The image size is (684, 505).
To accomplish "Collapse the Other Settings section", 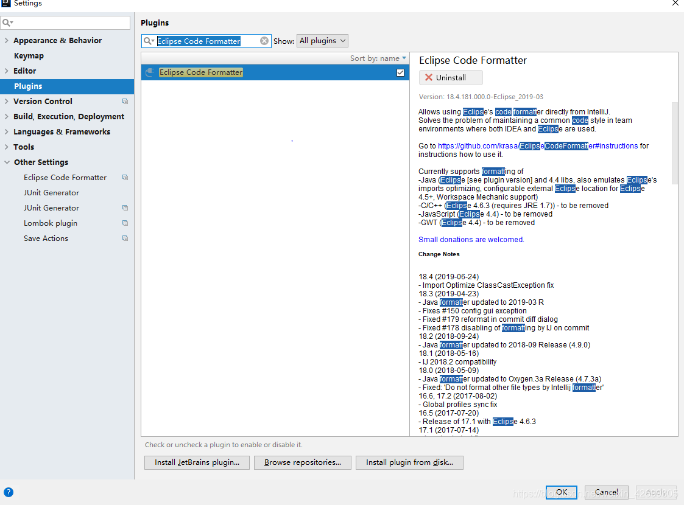I will (x=7, y=162).
